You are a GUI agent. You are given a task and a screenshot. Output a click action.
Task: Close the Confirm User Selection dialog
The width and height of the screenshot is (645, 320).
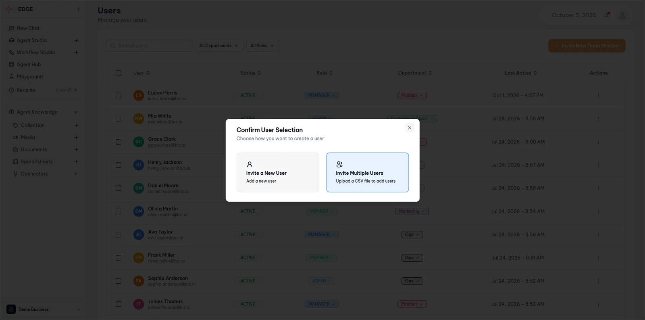tap(410, 128)
